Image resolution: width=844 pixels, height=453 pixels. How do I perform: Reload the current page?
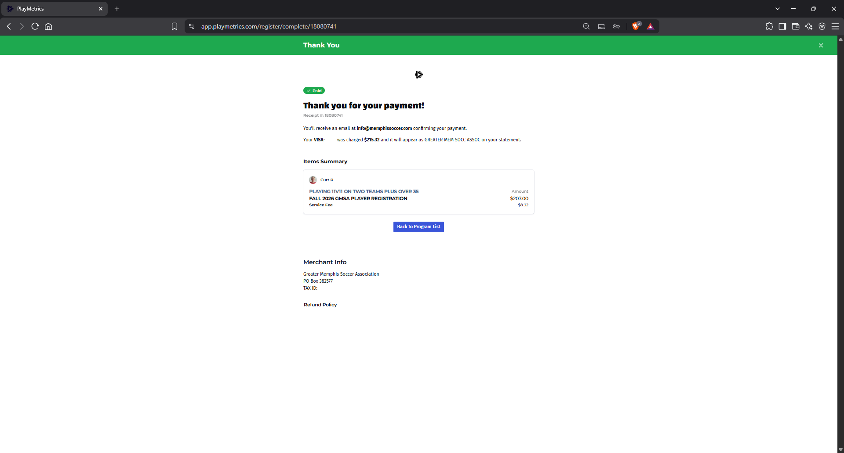35,26
